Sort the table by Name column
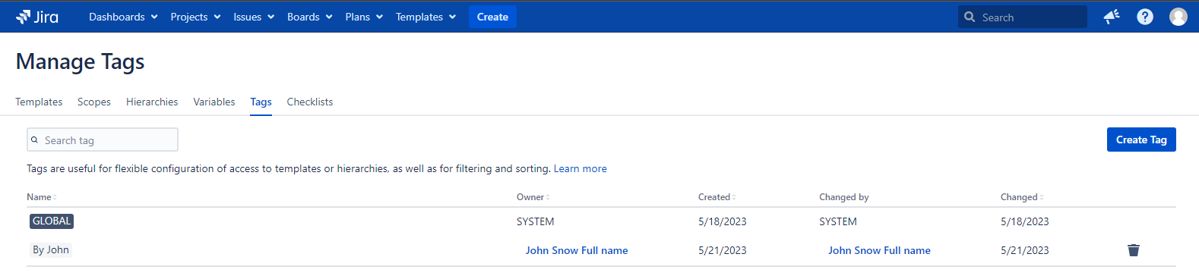 42,197
